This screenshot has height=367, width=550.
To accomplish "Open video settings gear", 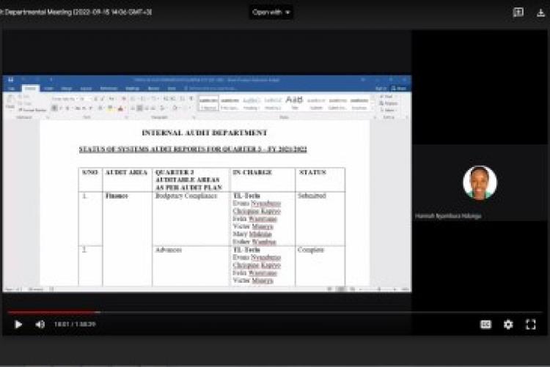I will click(x=508, y=325).
